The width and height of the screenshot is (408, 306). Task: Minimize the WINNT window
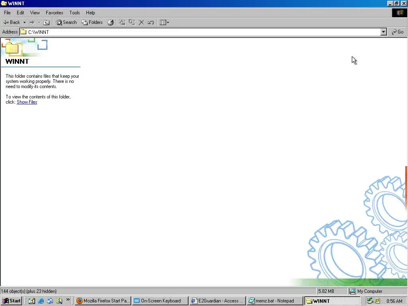click(390, 3)
